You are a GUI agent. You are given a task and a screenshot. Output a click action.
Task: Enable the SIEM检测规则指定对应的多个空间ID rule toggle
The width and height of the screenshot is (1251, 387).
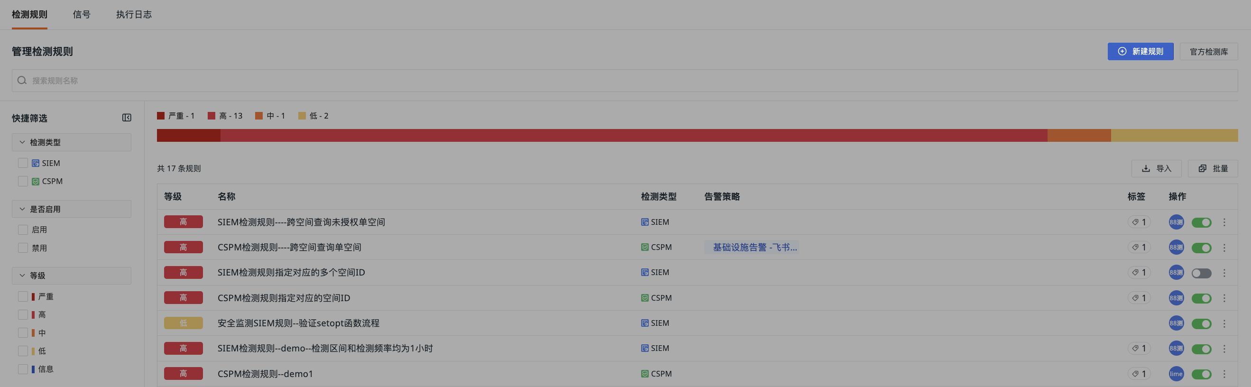coord(1201,273)
